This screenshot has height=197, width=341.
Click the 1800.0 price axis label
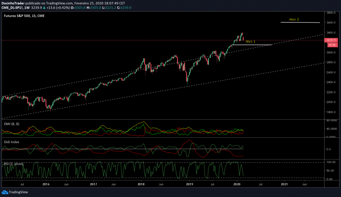click(331, 112)
